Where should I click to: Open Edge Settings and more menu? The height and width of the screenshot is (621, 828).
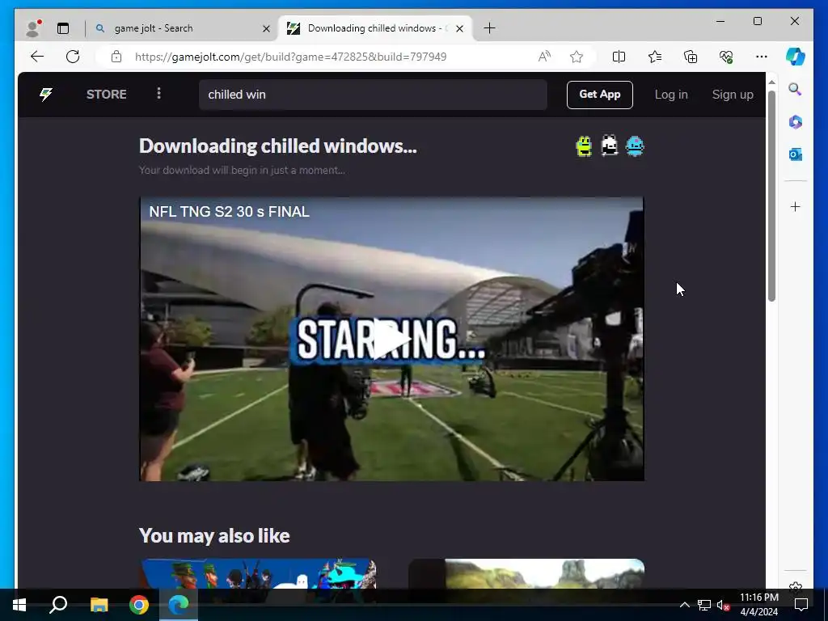click(762, 57)
